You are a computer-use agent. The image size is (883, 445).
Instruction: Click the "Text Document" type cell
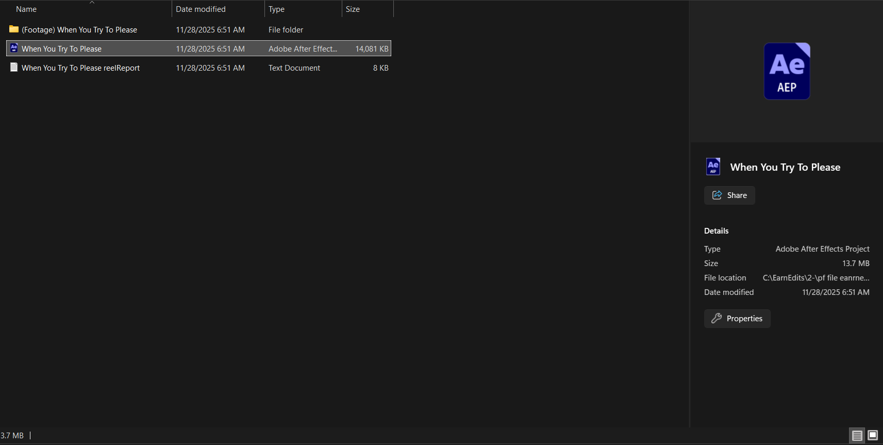click(x=294, y=68)
